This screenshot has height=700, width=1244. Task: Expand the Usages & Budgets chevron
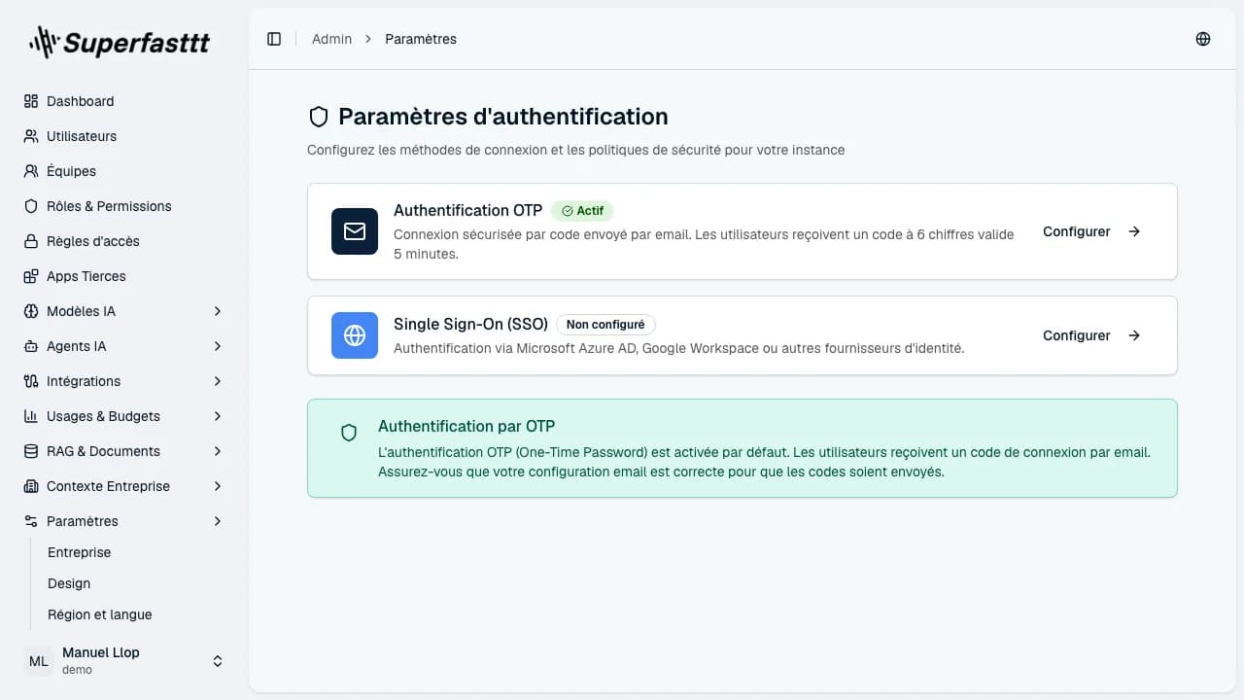click(218, 416)
